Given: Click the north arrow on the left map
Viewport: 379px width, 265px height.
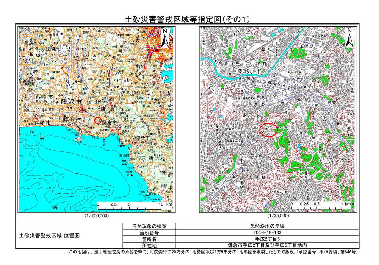Looking at the screenshot, I should coord(164,39).
